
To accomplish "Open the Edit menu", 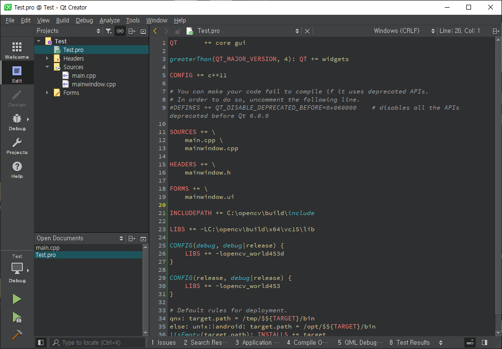I will pyautogui.click(x=26, y=20).
